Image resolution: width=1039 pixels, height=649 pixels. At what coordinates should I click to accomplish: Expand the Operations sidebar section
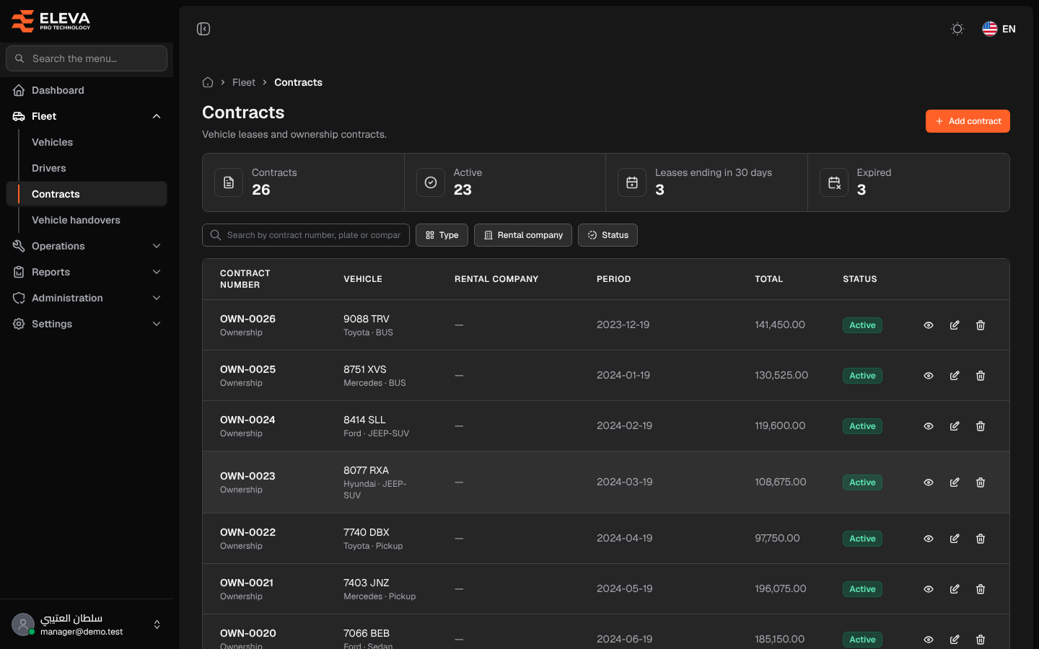coord(87,246)
